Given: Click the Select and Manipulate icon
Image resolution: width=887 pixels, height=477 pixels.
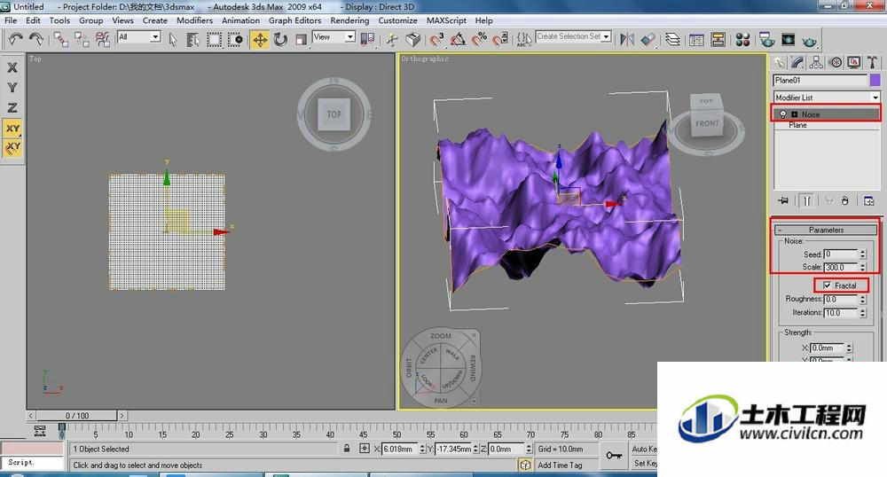Looking at the screenshot, I should [391, 39].
